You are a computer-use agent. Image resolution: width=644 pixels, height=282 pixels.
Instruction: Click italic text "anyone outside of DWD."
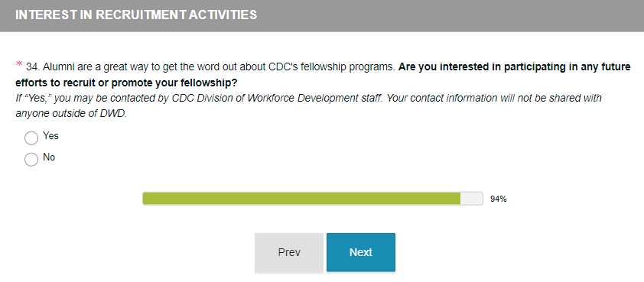[71, 114]
